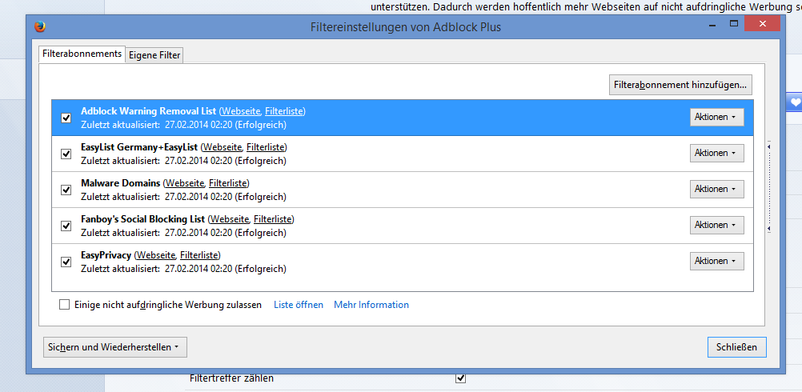Click the Firefox icon in the title bar
The width and height of the screenshot is (802, 392).
click(39, 26)
